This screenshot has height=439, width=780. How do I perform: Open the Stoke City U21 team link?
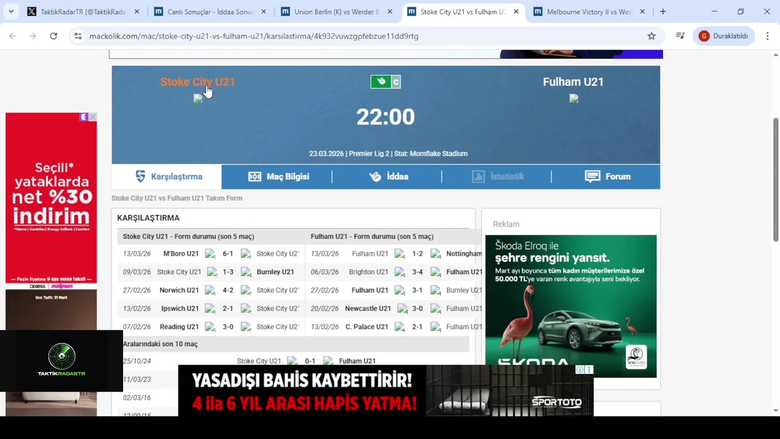coord(197,82)
